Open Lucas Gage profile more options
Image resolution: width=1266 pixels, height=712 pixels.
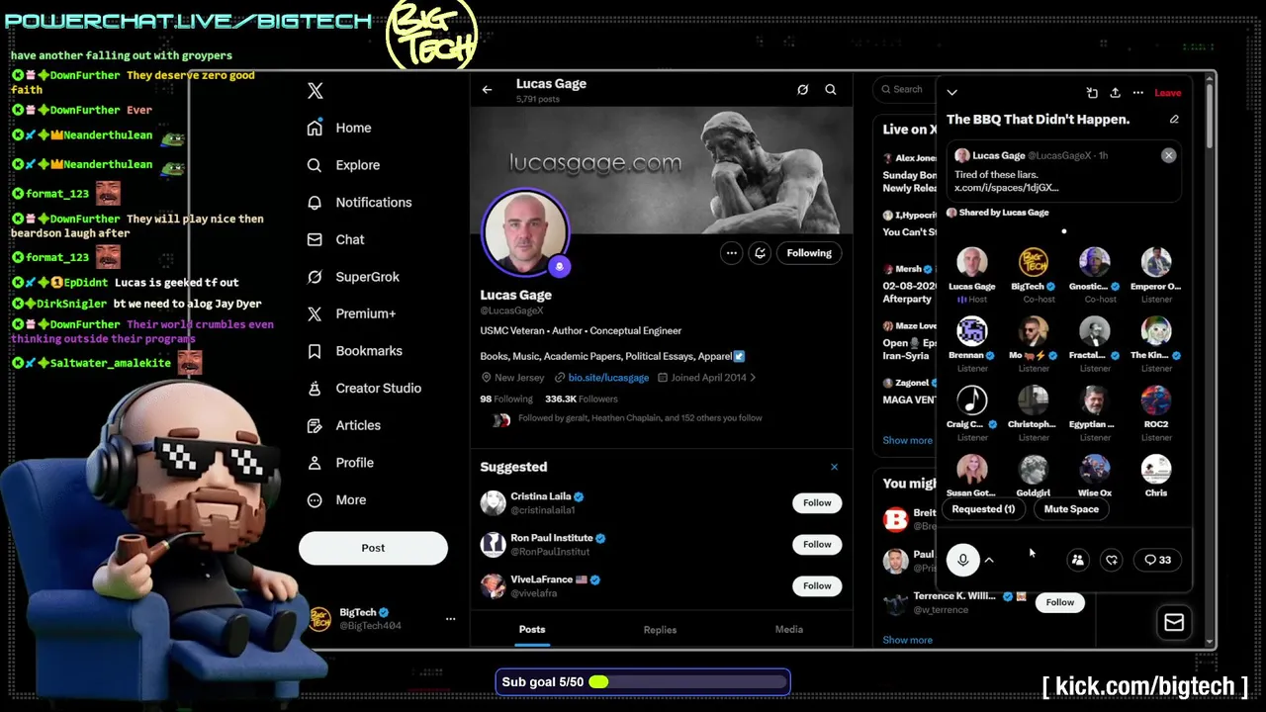point(731,253)
